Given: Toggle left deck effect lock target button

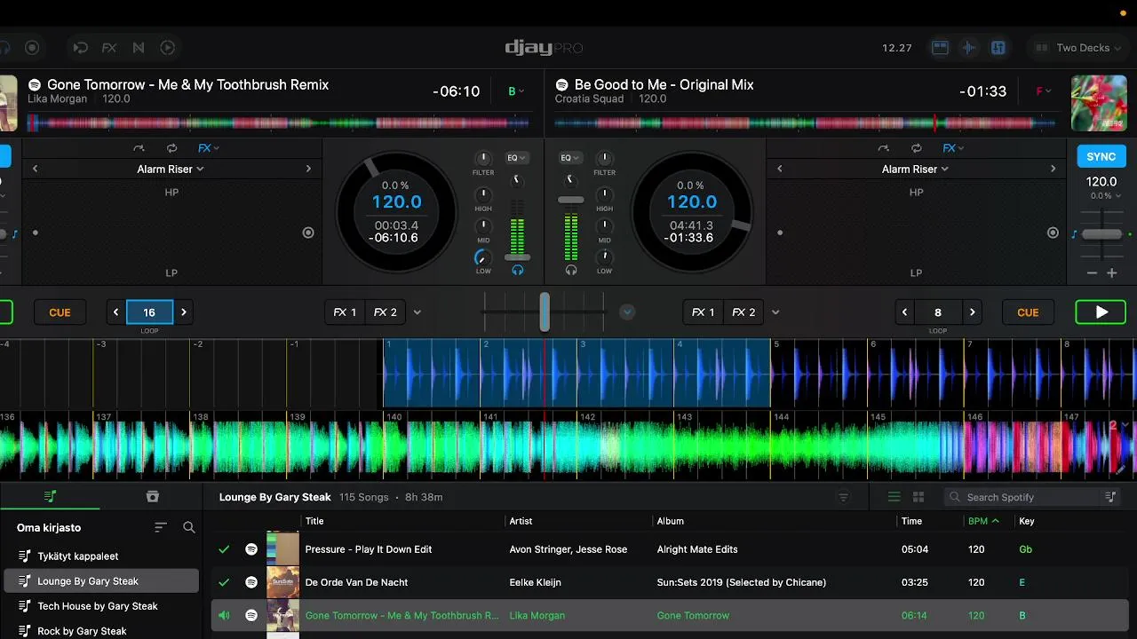Looking at the screenshot, I should click(308, 233).
